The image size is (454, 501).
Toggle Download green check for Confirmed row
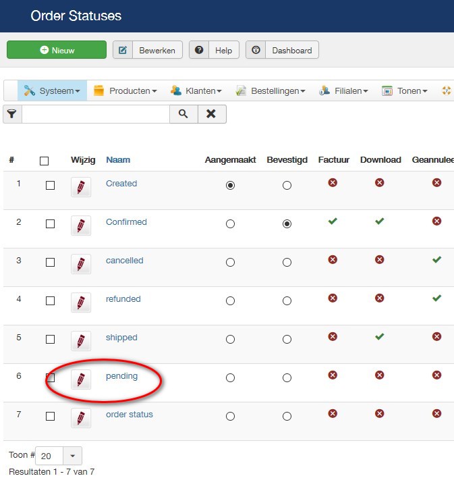coord(380,221)
